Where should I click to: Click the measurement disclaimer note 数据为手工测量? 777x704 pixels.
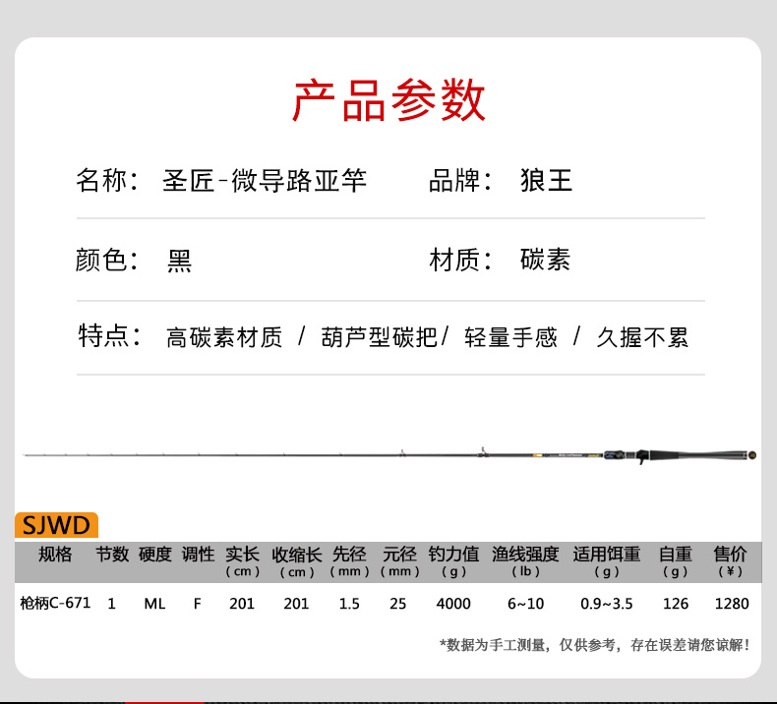coord(595,645)
